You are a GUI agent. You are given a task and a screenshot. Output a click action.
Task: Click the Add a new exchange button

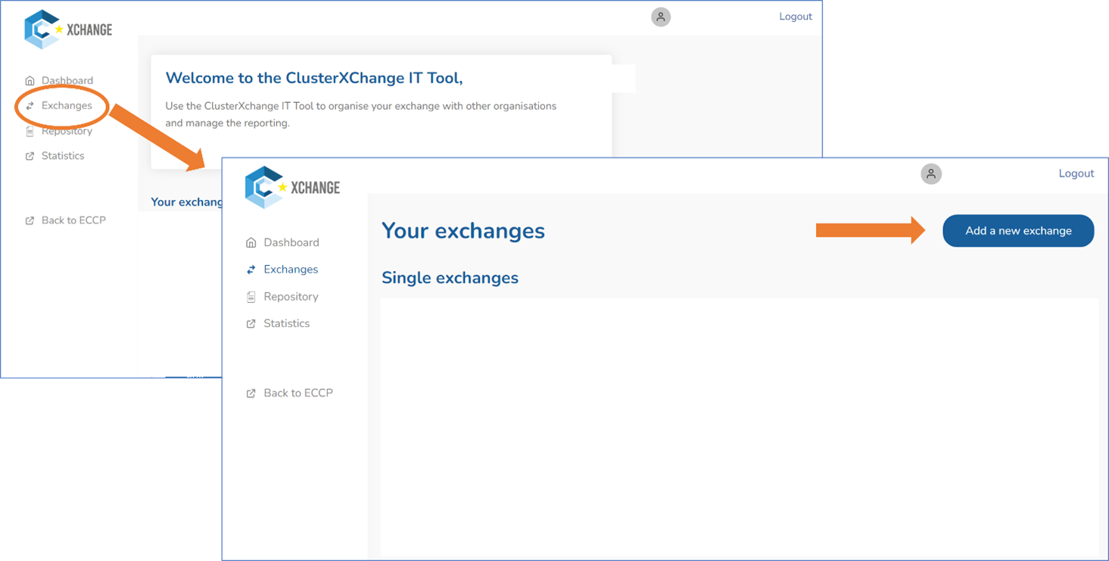click(x=1018, y=231)
